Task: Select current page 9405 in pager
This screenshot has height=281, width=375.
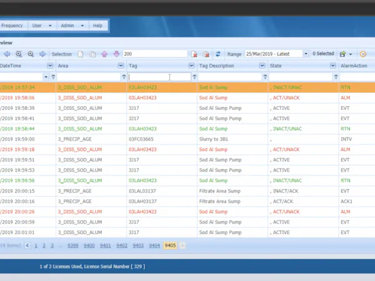Action: click(170, 245)
